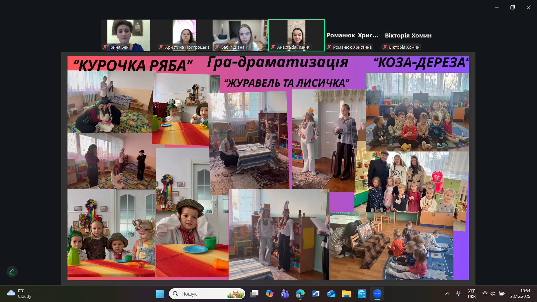This screenshot has height=302, width=537.
Task: Toggle the system tray microphone icon
Action: [x=458, y=294]
